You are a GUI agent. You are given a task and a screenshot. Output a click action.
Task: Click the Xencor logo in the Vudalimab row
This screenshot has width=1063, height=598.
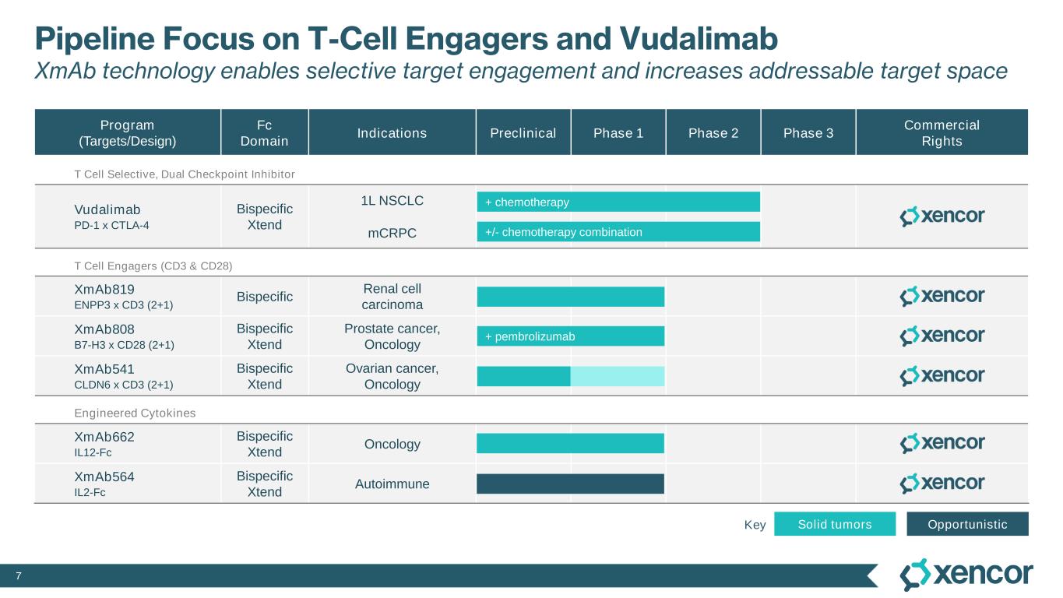[942, 216]
